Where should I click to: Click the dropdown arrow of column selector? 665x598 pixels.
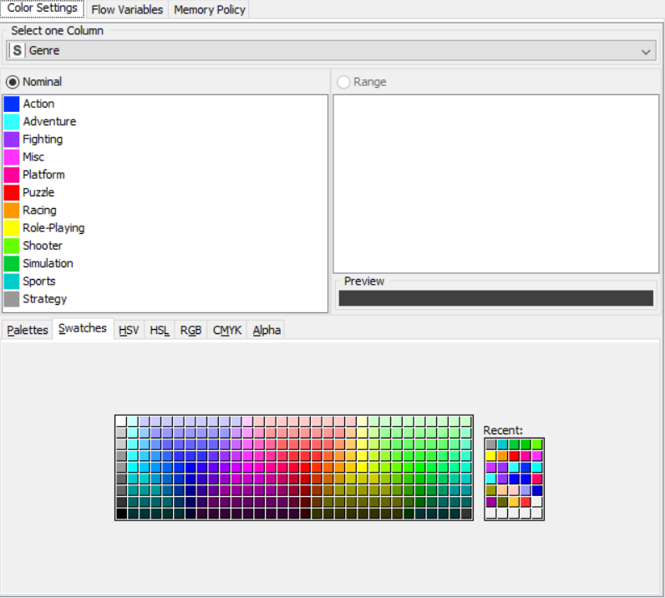[x=646, y=51]
